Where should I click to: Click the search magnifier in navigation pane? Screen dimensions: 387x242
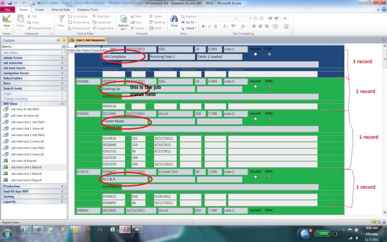[x=64, y=46]
